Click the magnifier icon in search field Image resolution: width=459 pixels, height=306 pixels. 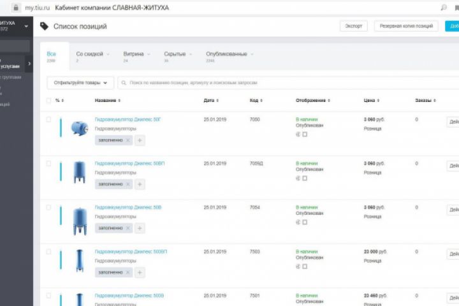click(124, 83)
